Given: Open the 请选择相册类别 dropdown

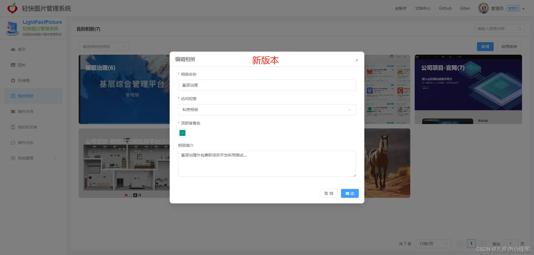Looking at the screenshot, I should tap(104, 46).
